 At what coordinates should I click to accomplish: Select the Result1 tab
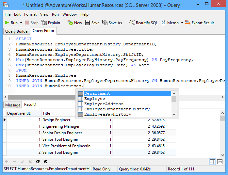tap(30, 104)
